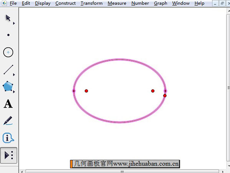Select the Information tool
This screenshot has width=230, height=173.
(8, 138)
